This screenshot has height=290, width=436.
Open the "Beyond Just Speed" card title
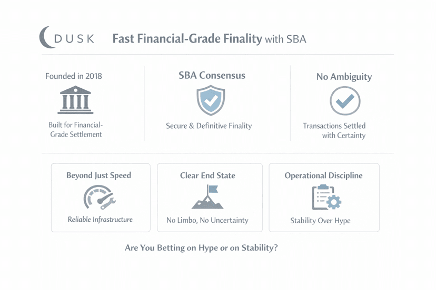click(98, 175)
